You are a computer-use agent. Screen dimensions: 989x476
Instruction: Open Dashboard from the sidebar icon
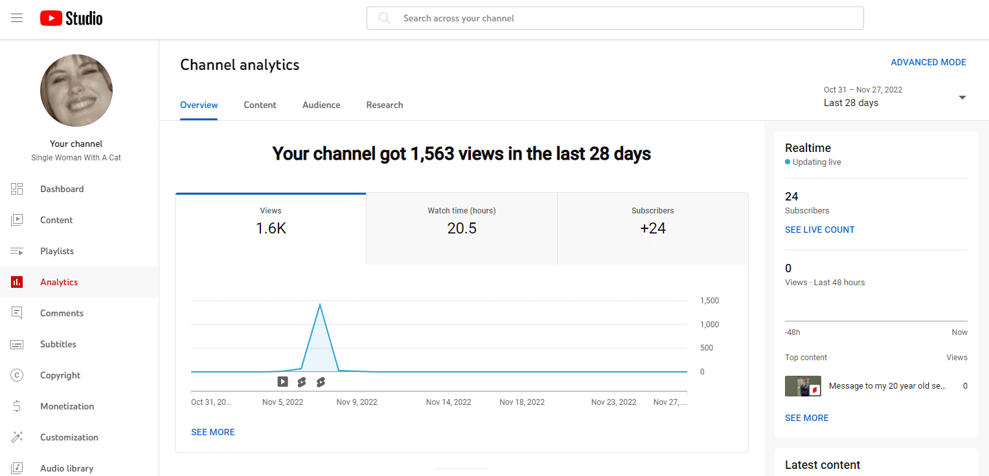pos(17,189)
